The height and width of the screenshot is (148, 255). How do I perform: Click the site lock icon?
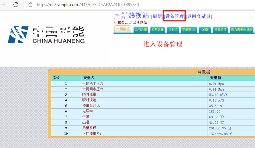(31, 4)
